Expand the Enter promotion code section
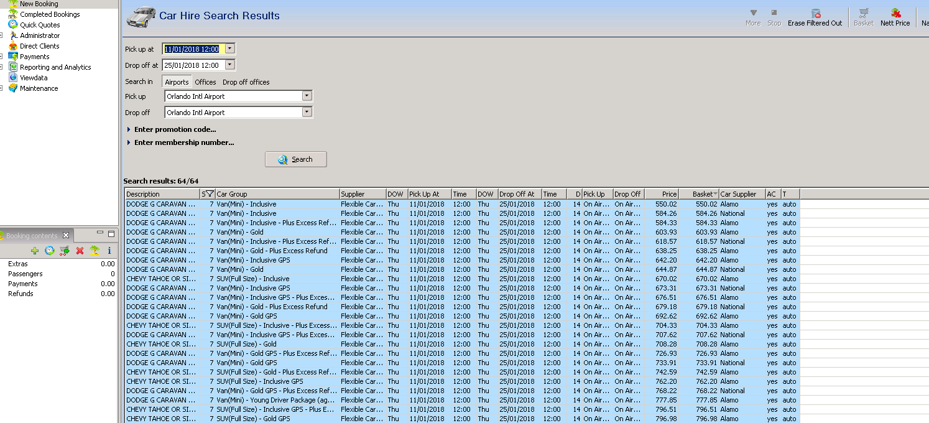Screen dimensions: 929x423 click(x=175, y=129)
